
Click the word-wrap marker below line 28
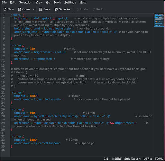4,119
